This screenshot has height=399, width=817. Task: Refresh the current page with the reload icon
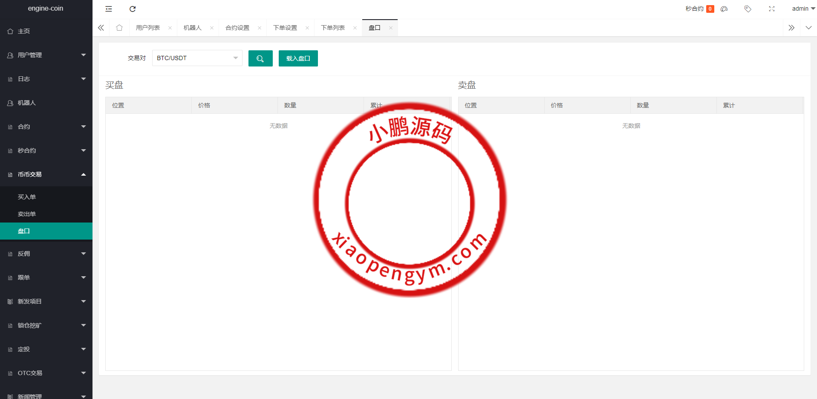tap(133, 9)
